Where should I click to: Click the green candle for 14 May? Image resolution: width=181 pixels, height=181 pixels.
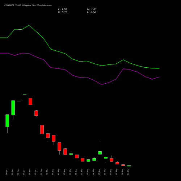coord(94,159)
